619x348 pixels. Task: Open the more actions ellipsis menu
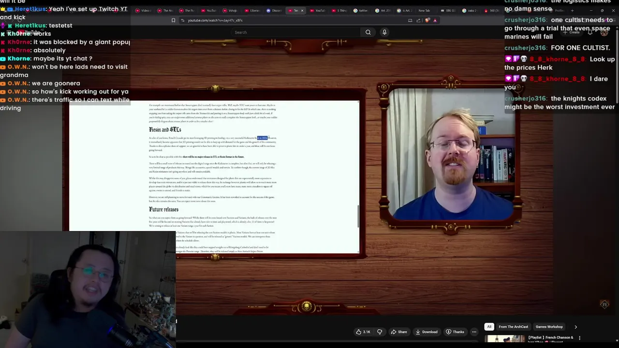[474, 332]
